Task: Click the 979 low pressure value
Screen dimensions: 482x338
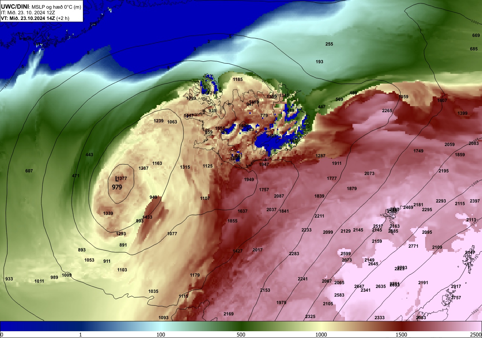Action: point(117,187)
